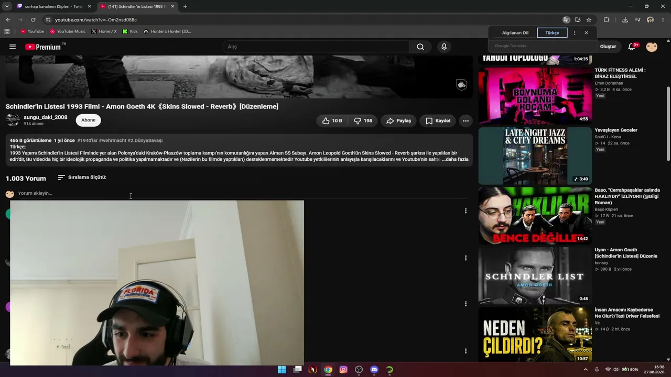This screenshot has width=671, height=377.
Task: Open the TÜRK FİTNESS ALEMİ video title
Action: [x=620, y=73]
